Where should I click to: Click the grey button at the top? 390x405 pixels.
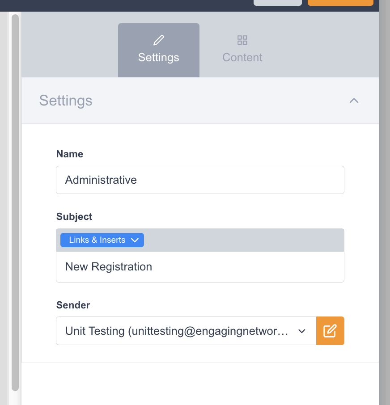point(277,2)
